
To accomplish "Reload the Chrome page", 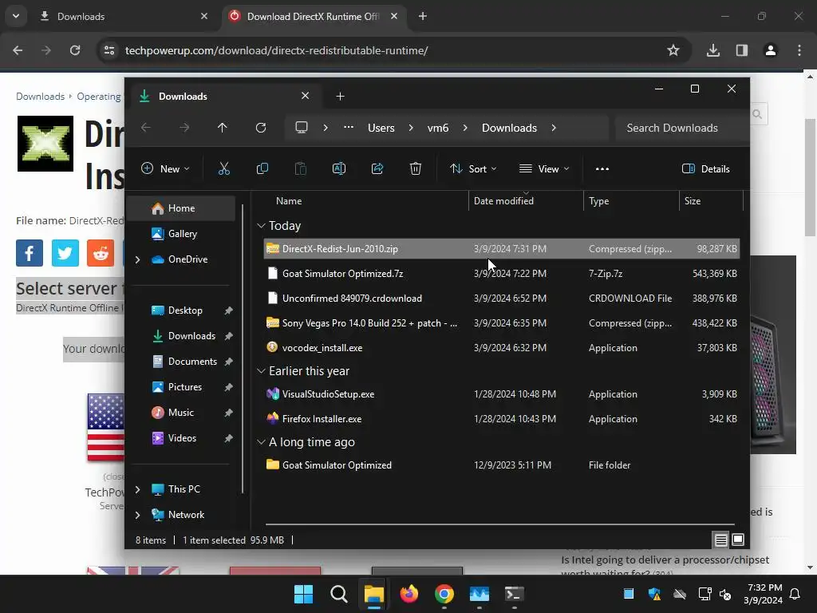I will pyautogui.click(x=75, y=50).
